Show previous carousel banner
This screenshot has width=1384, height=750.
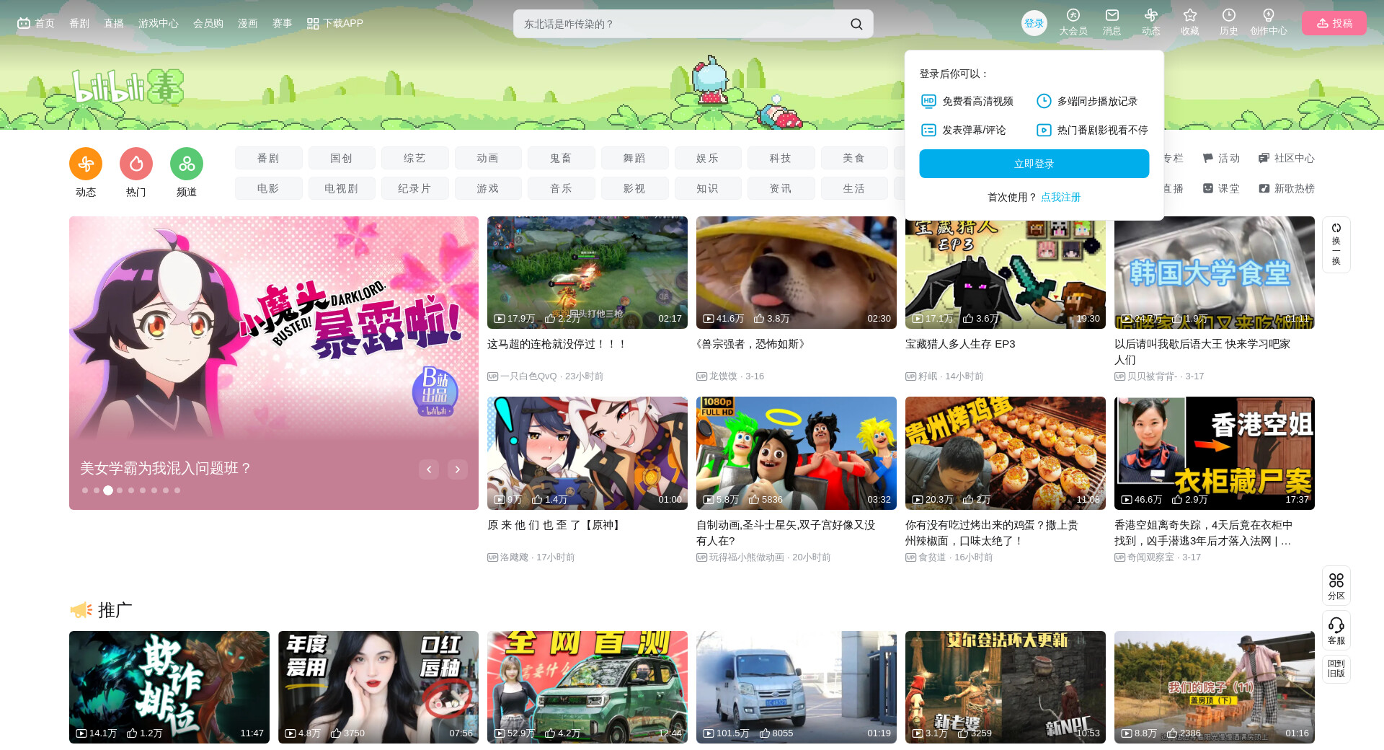click(x=429, y=469)
